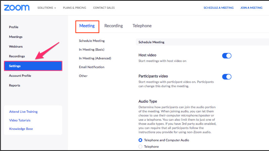Open the Knowledge Base link
This screenshot has height=151, width=269.
[21, 129]
